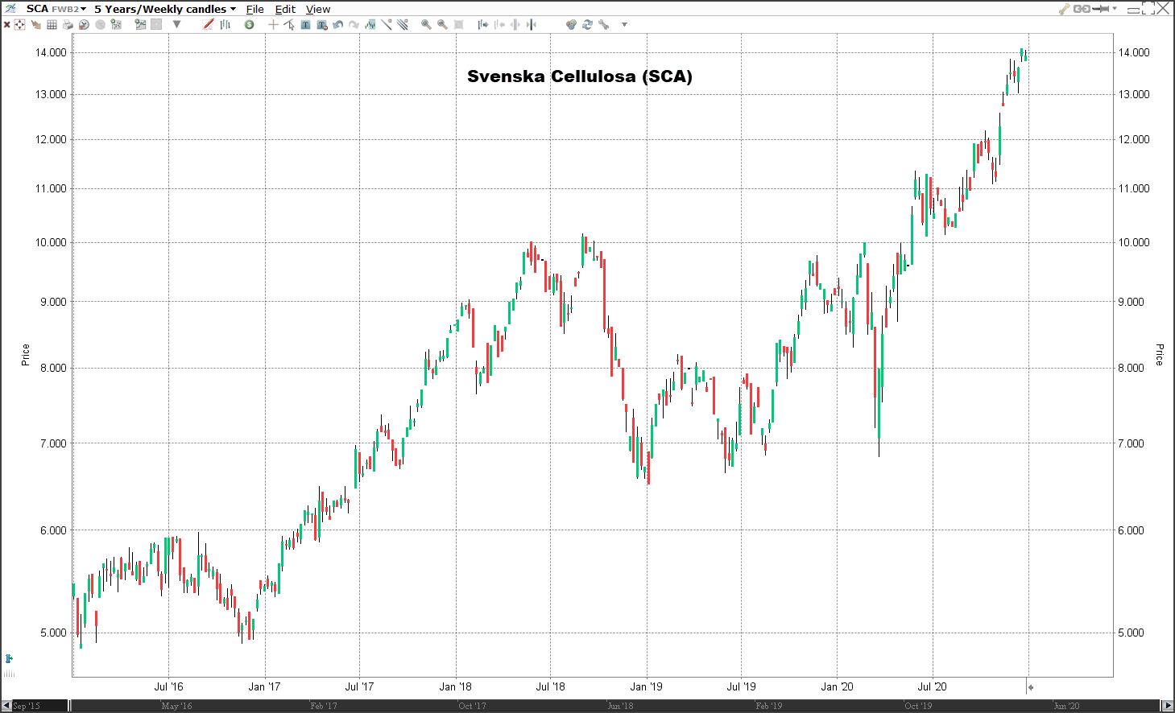Viewport: 1175px width, 713px height.
Task: Click the right arrow of timeline scrollbar
Action: click(x=1168, y=706)
